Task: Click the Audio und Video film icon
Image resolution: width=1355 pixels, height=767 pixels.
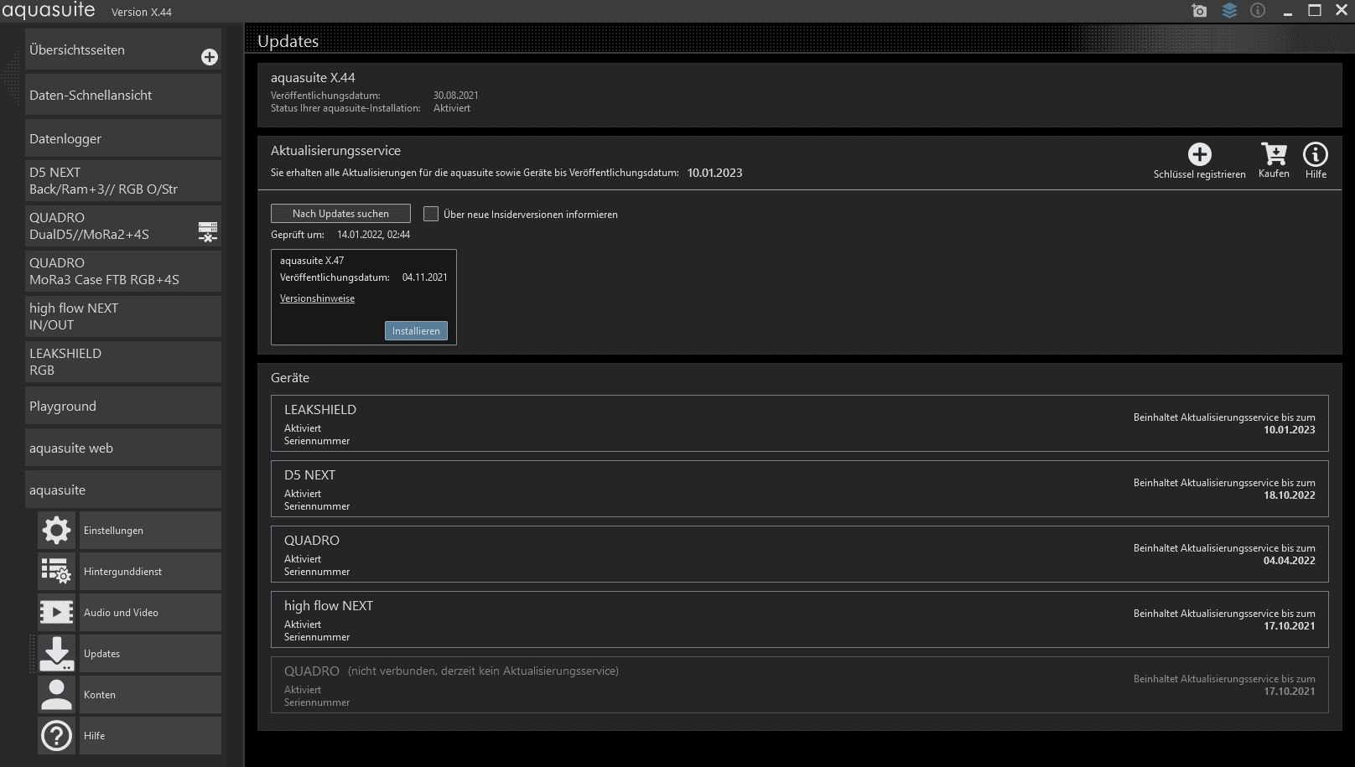Action: (x=57, y=613)
